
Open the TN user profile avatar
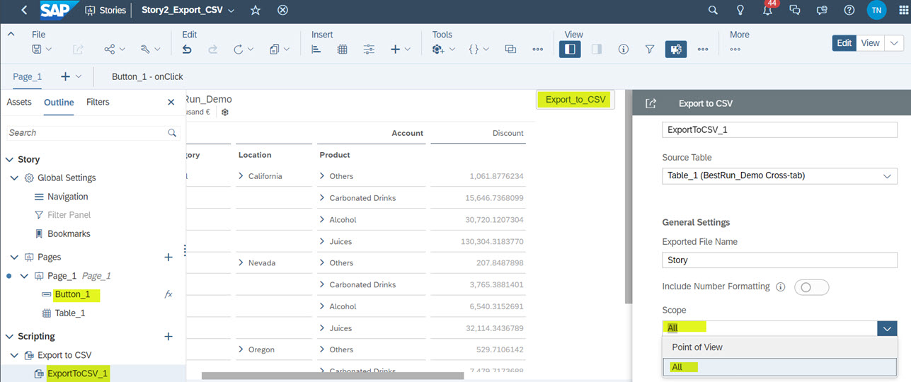(x=876, y=10)
